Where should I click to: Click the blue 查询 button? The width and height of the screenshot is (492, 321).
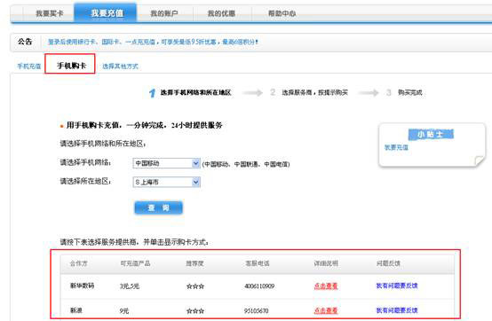[x=158, y=207]
